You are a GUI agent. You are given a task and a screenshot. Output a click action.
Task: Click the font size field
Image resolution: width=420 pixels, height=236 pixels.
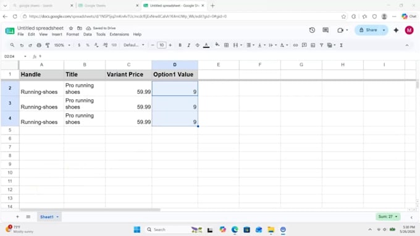click(x=162, y=45)
